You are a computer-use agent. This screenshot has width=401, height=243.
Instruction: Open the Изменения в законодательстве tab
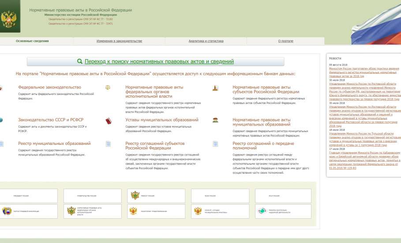[x=119, y=41]
